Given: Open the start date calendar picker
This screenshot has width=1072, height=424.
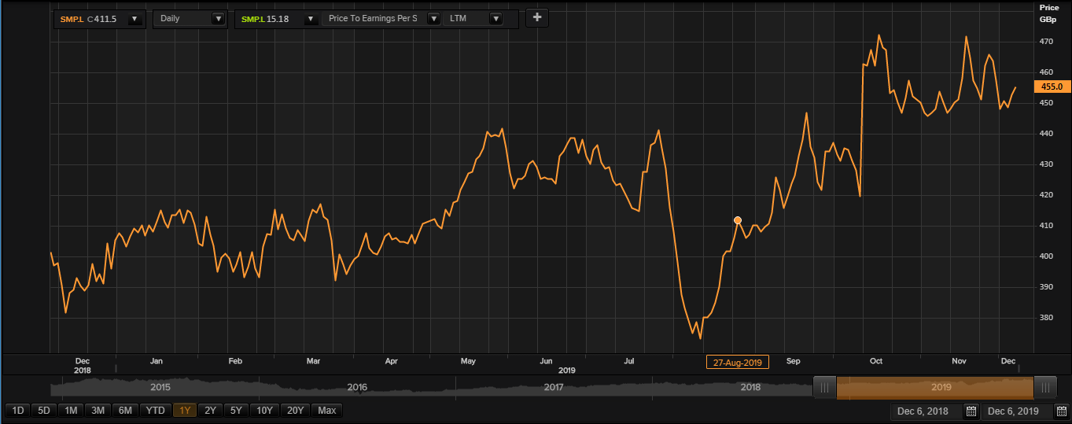Looking at the screenshot, I should tap(971, 411).
